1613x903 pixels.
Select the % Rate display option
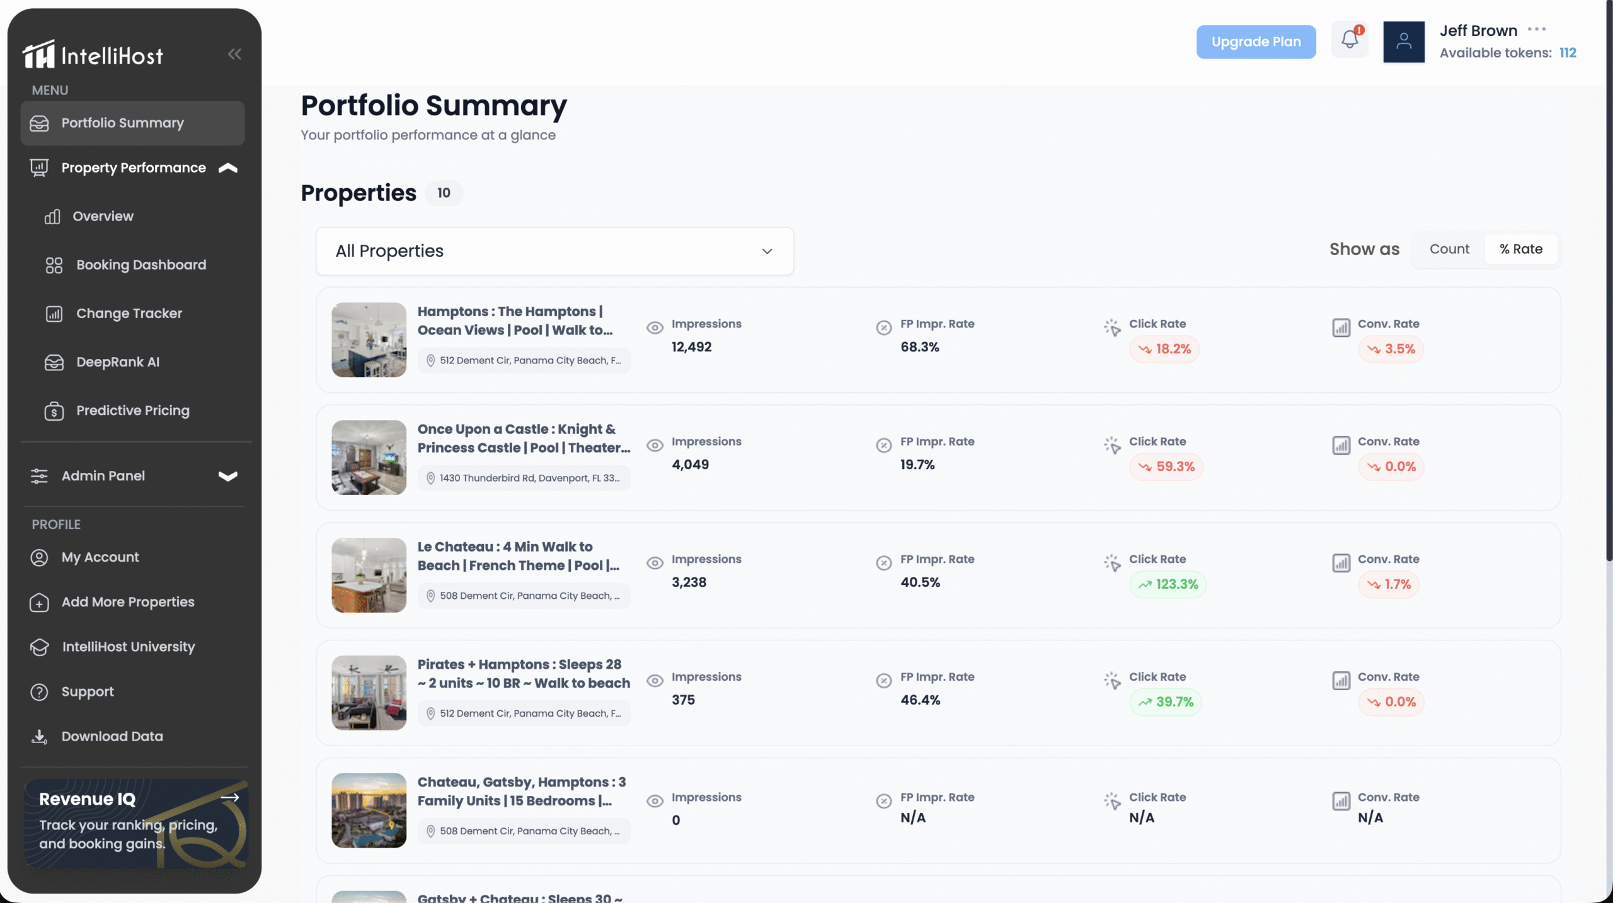[1520, 249]
